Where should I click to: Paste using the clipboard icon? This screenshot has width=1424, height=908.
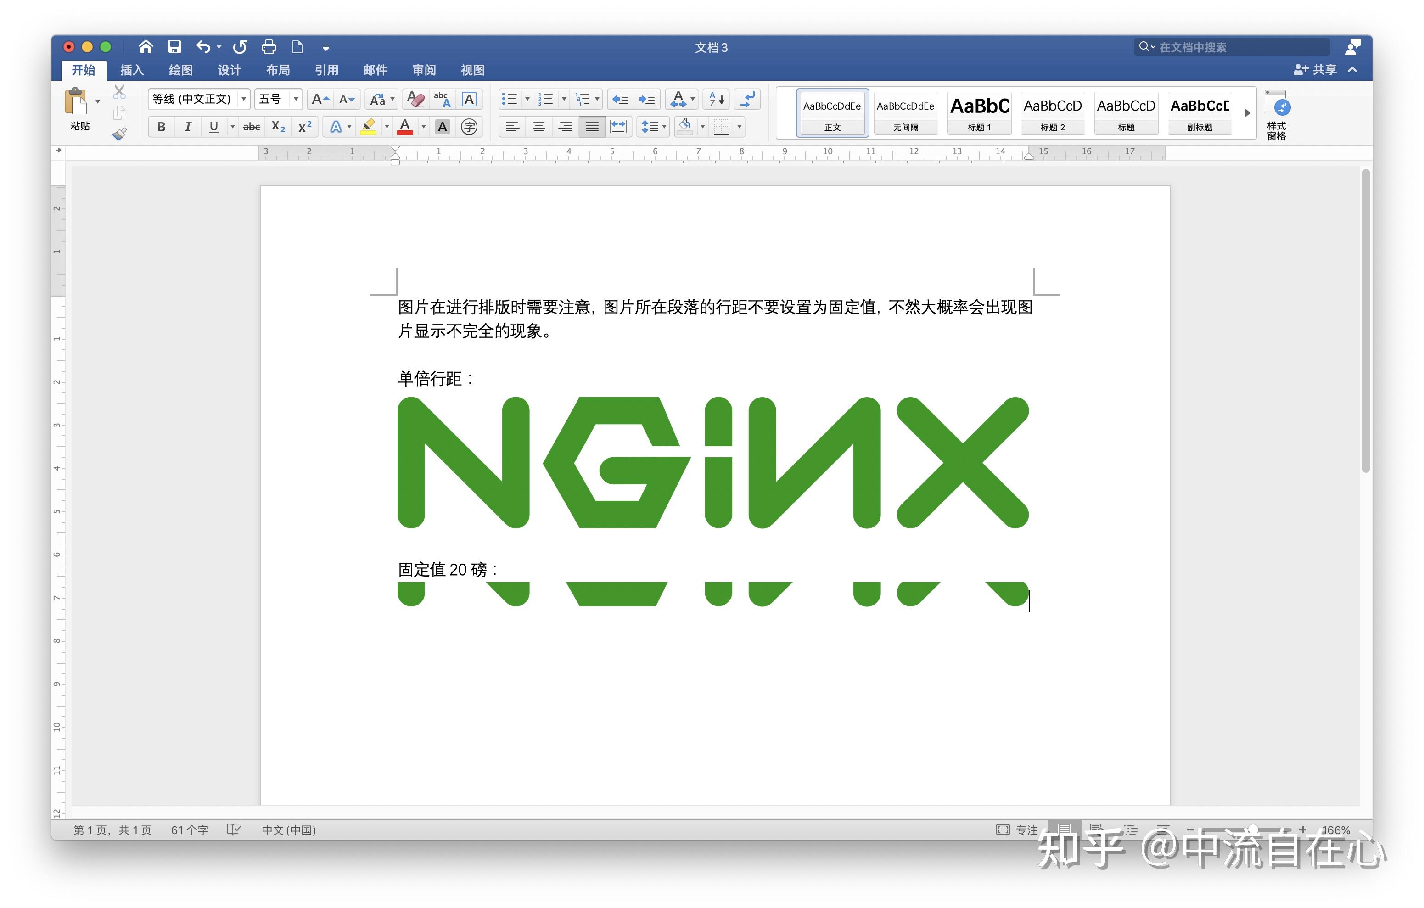tap(76, 101)
